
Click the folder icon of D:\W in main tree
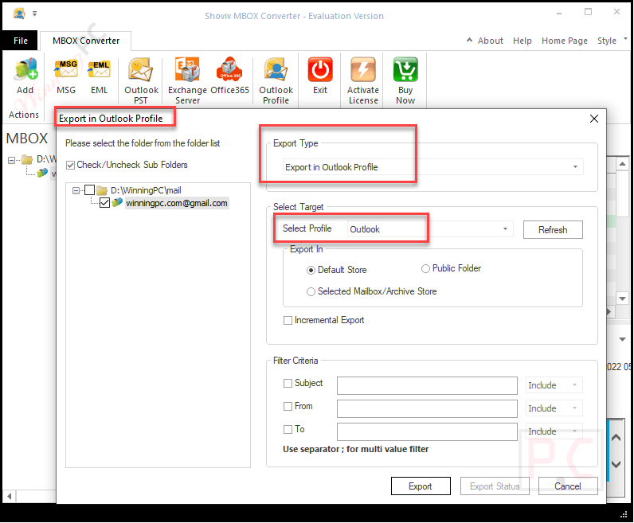27,160
